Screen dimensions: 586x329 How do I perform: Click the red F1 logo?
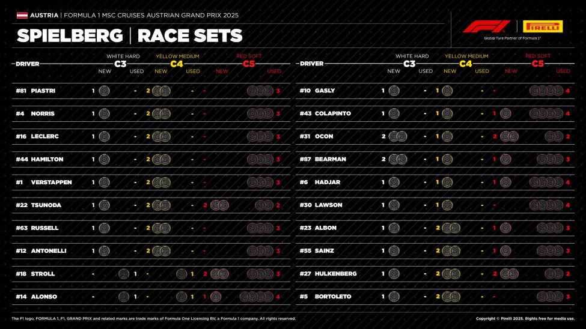tap(486, 26)
